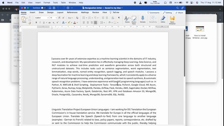
Task: Apply Strikethrough formatting
Action: click(49, 22)
